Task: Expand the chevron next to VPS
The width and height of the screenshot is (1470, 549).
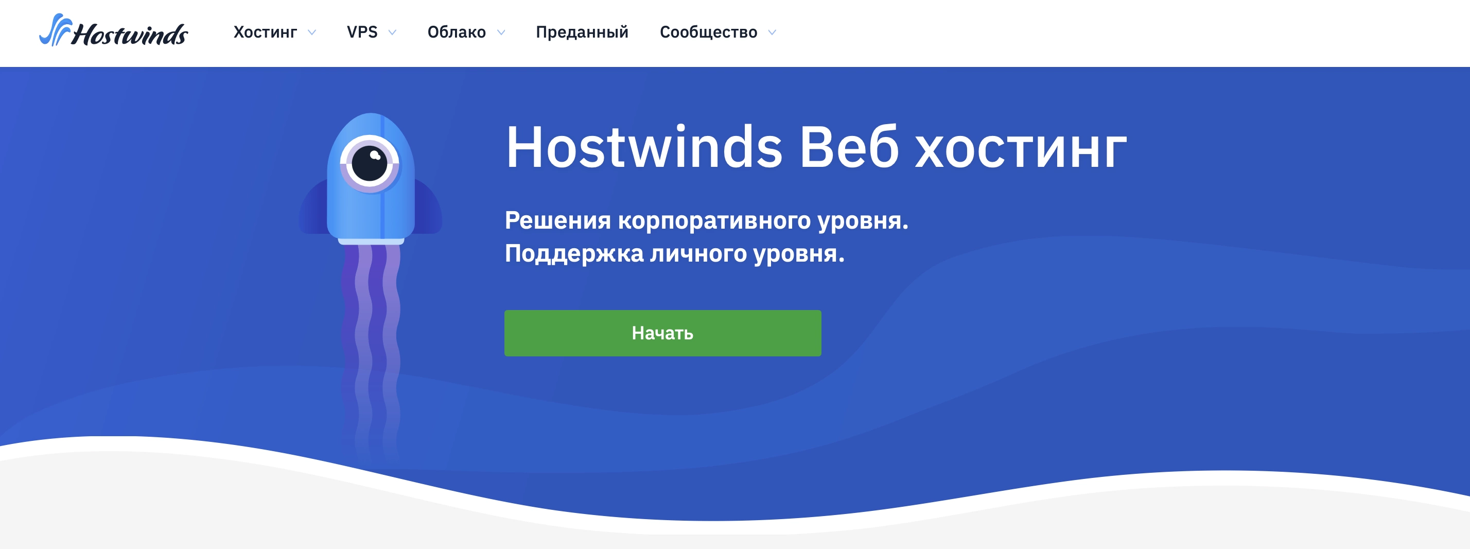Action: click(393, 32)
